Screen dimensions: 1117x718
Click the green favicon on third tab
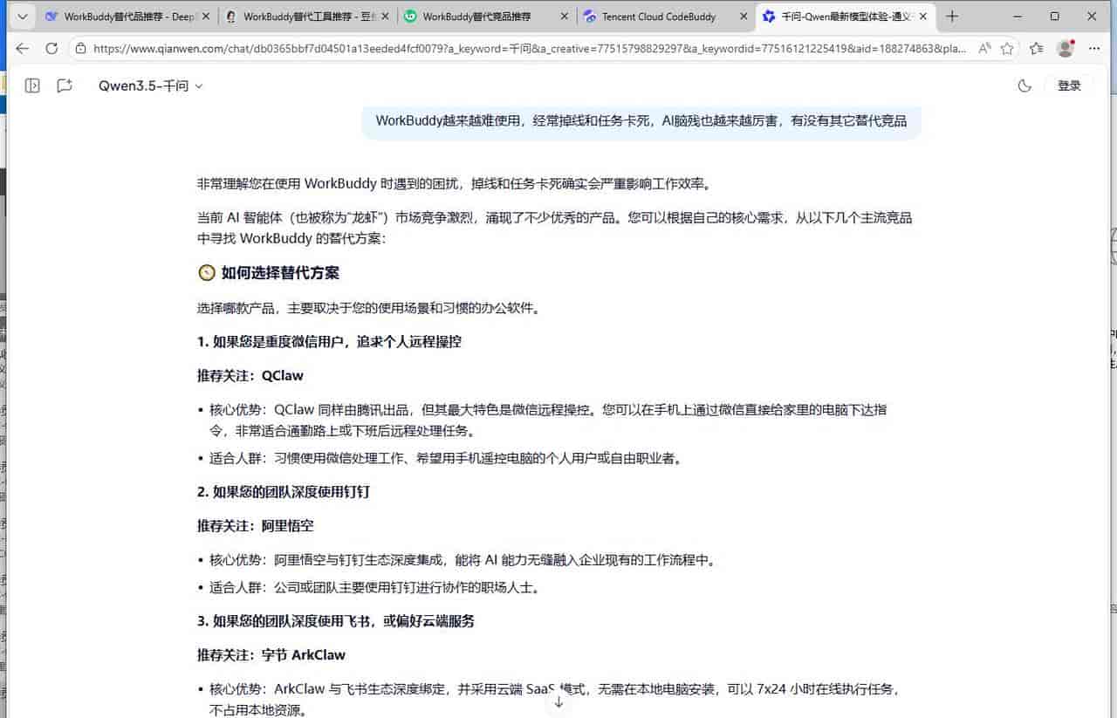(410, 17)
